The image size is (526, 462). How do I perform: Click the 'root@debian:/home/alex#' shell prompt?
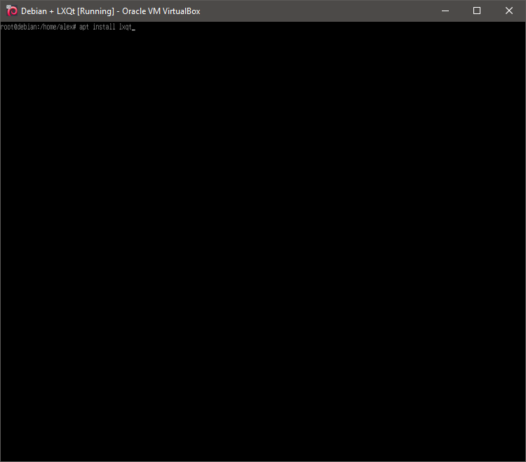pos(39,27)
